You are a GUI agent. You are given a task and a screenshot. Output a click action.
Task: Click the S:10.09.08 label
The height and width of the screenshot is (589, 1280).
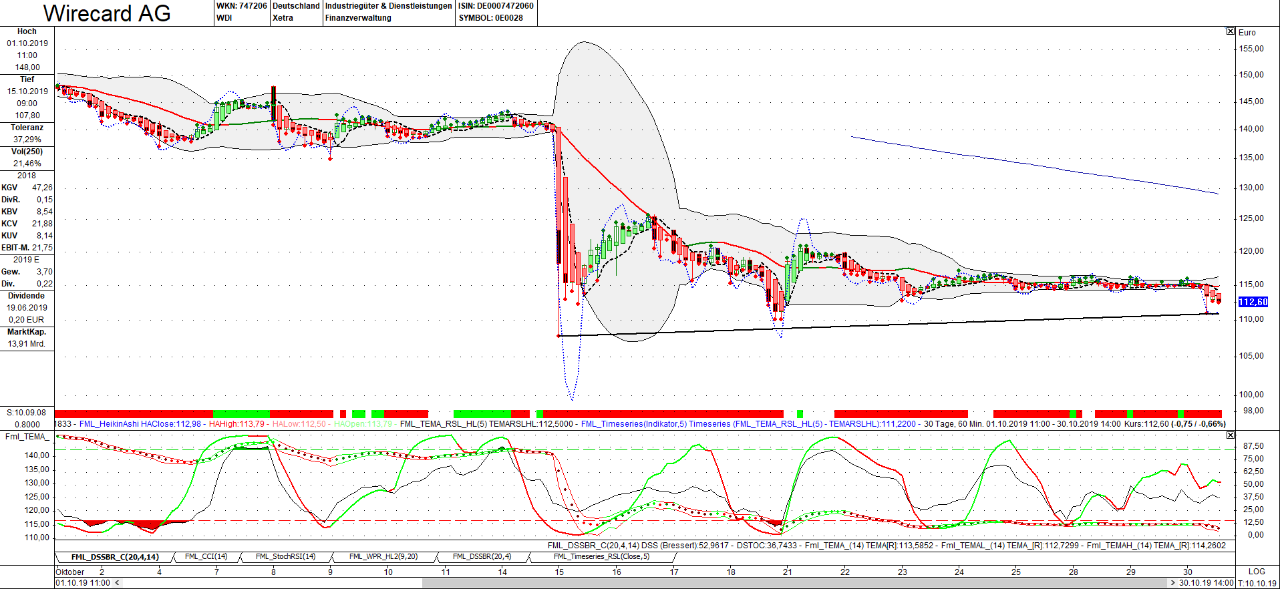(27, 413)
